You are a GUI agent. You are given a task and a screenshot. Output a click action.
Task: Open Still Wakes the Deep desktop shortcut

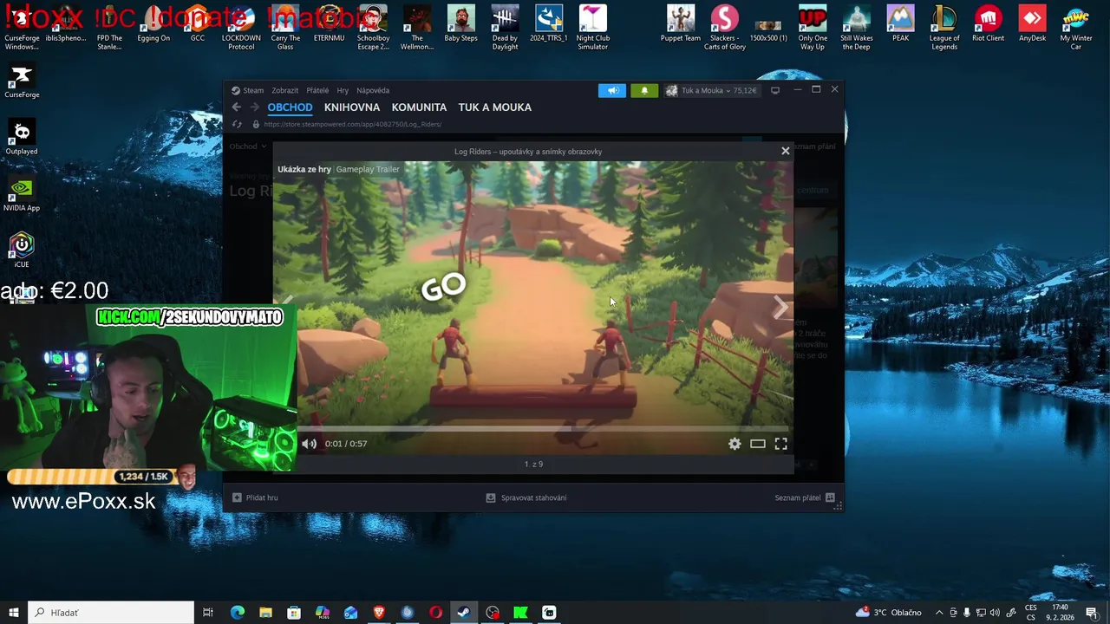[x=857, y=28]
